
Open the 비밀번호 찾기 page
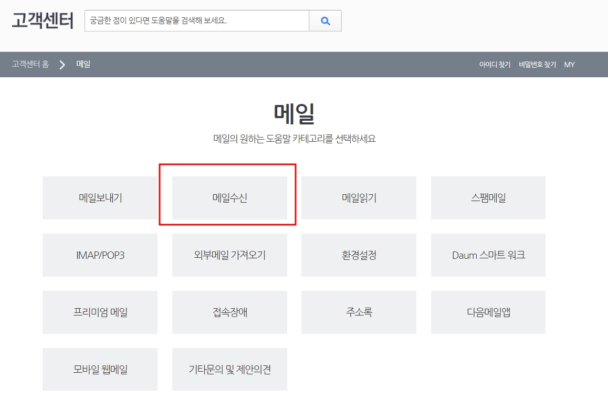[x=537, y=64]
